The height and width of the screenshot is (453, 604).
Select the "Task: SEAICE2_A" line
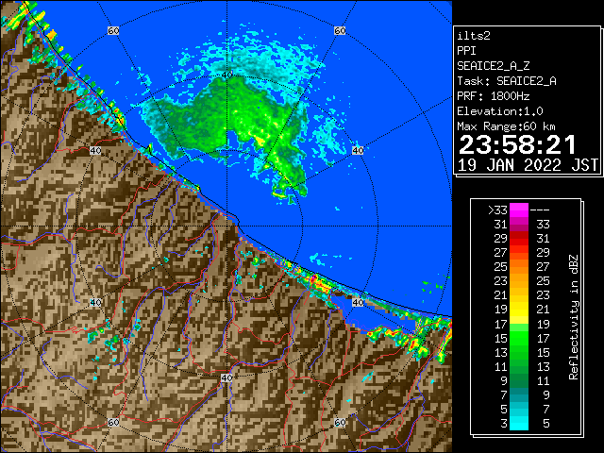click(x=507, y=81)
